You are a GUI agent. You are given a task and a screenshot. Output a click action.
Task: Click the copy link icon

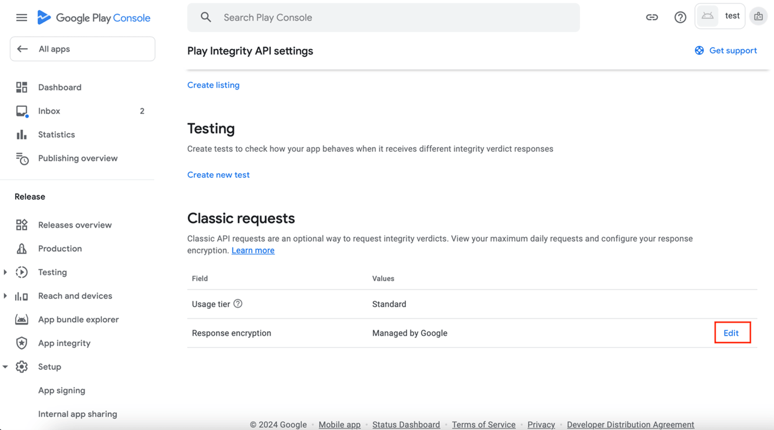pyautogui.click(x=652, y=17)
